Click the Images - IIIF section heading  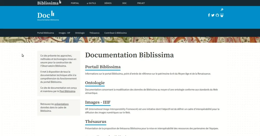point(98,102)
